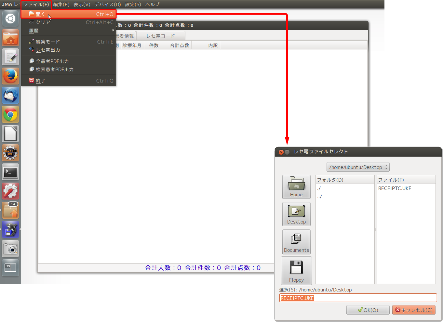Click the orca floppy application dock icon

click(10, 229)
